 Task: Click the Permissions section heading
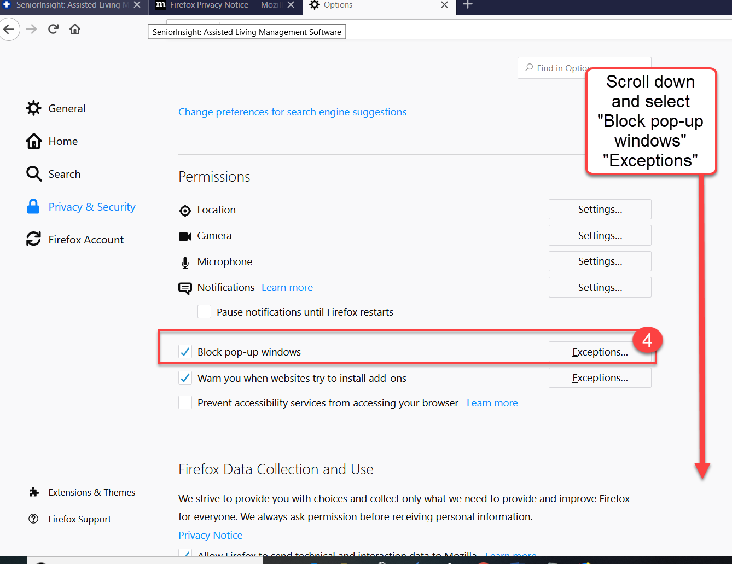(214, 177)
